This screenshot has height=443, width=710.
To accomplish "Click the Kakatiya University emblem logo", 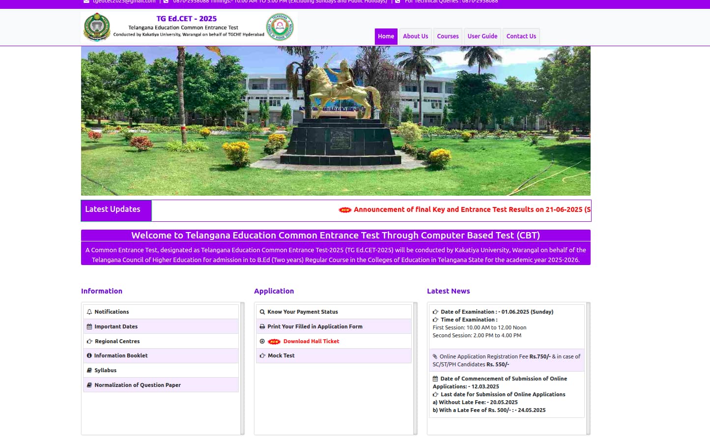I will pyautogui.click(x=97, y=27).
